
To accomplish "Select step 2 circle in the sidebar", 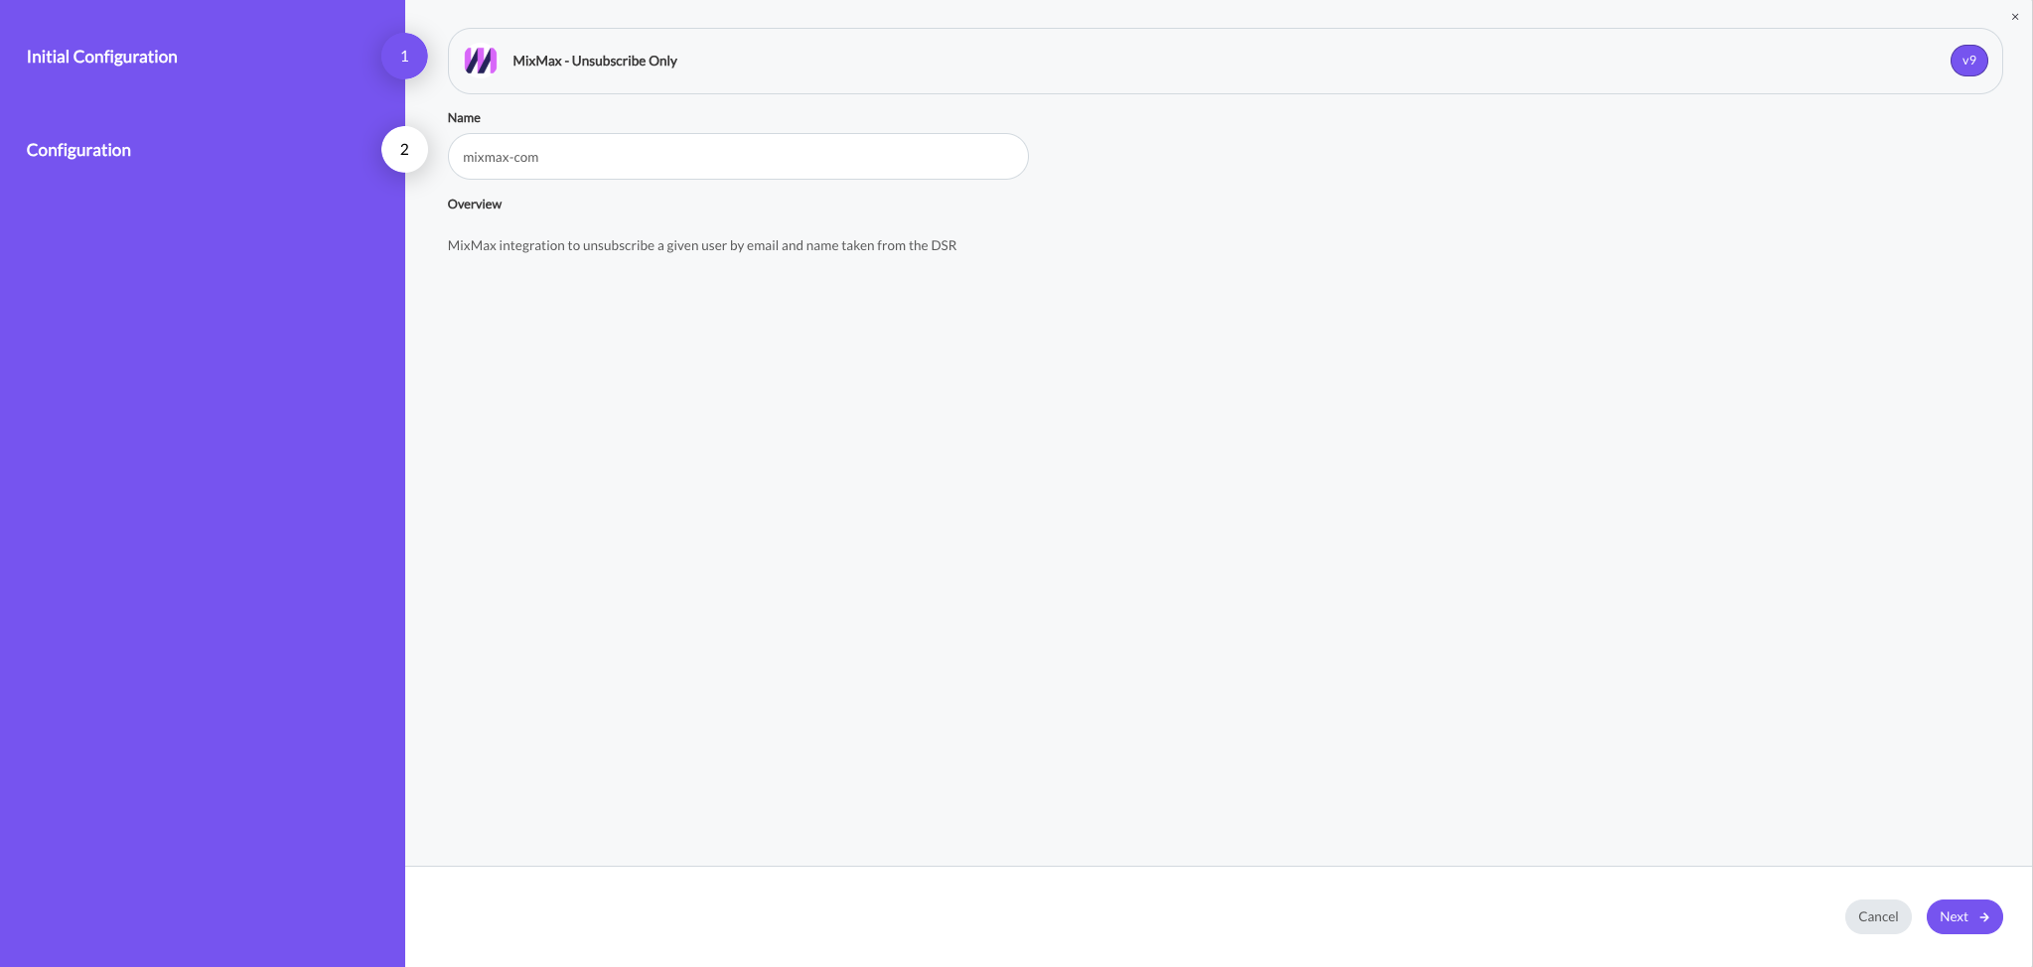I will pyautogui.click(x=404, y=150).
